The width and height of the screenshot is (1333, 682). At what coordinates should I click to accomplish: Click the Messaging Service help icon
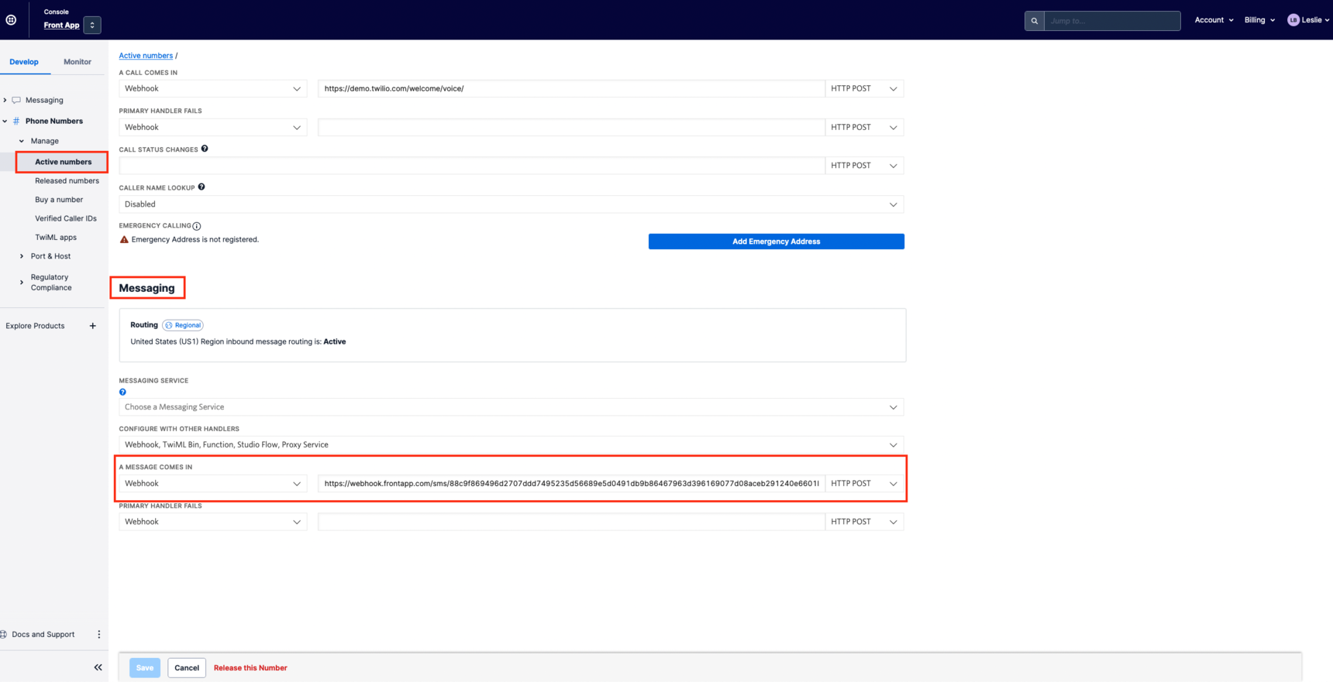pyautogui.click(x=122, y=392)
